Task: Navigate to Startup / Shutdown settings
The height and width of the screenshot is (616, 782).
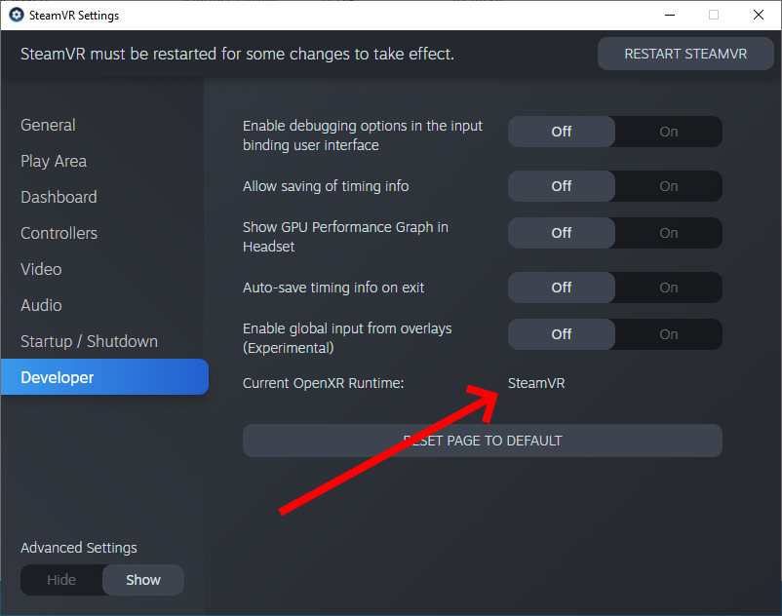Action: click(89, 341)
